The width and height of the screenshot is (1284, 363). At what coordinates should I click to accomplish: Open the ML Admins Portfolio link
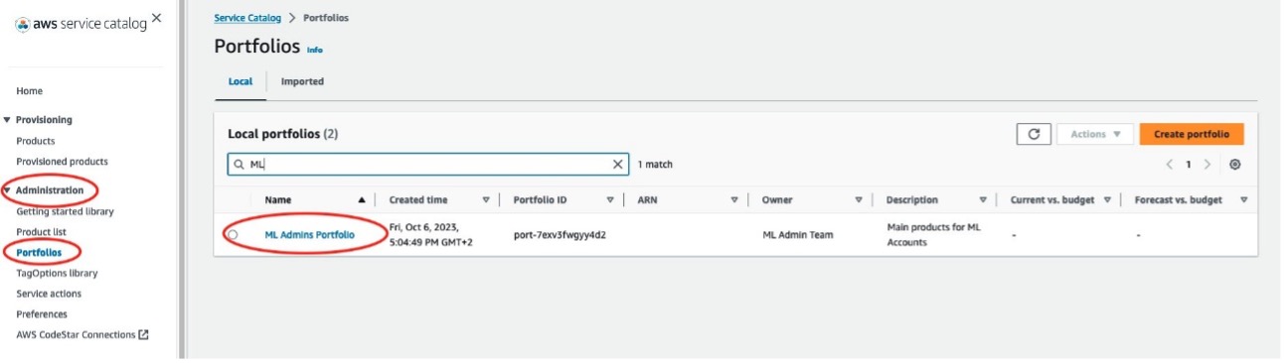pos(310,235)
